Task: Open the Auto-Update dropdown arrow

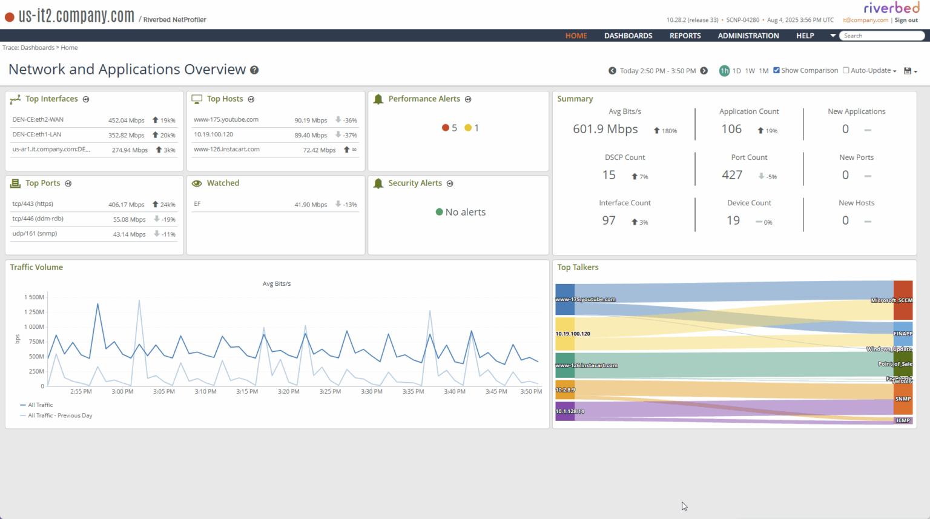Action: (894, 70)
